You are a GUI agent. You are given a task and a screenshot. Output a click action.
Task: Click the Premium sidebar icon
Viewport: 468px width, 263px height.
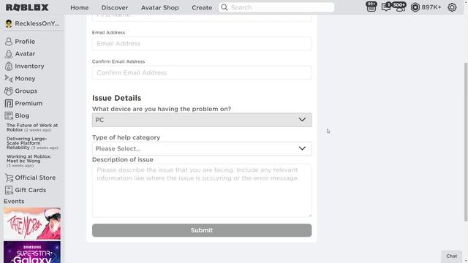pos(9,104)
